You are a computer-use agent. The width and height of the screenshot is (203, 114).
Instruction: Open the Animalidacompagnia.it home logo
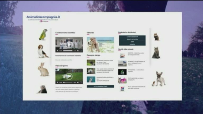tap(43, 17)
